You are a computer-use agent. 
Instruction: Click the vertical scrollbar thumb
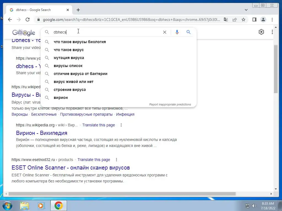[276, 69]
